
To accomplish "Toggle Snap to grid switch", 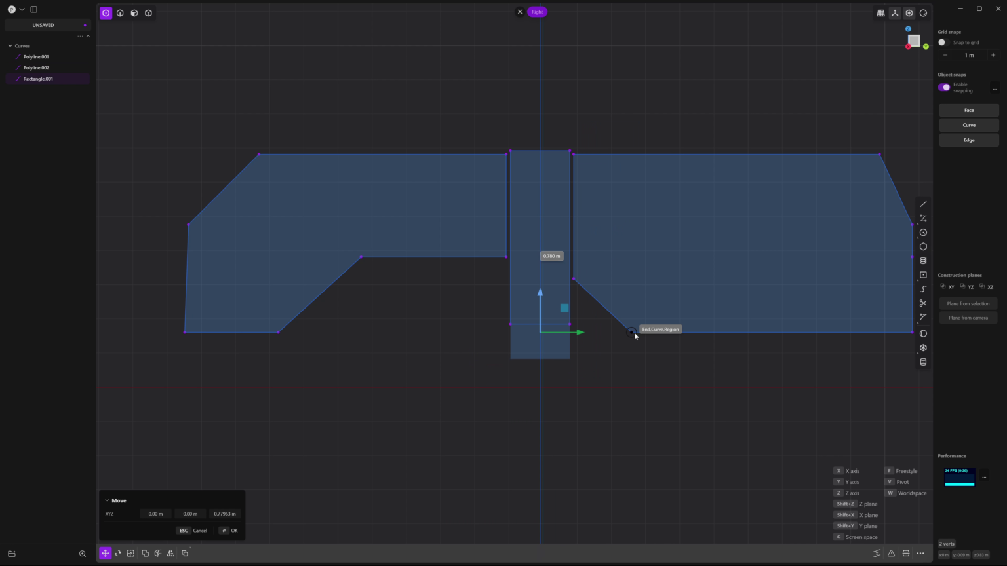I will coord(943,42).
